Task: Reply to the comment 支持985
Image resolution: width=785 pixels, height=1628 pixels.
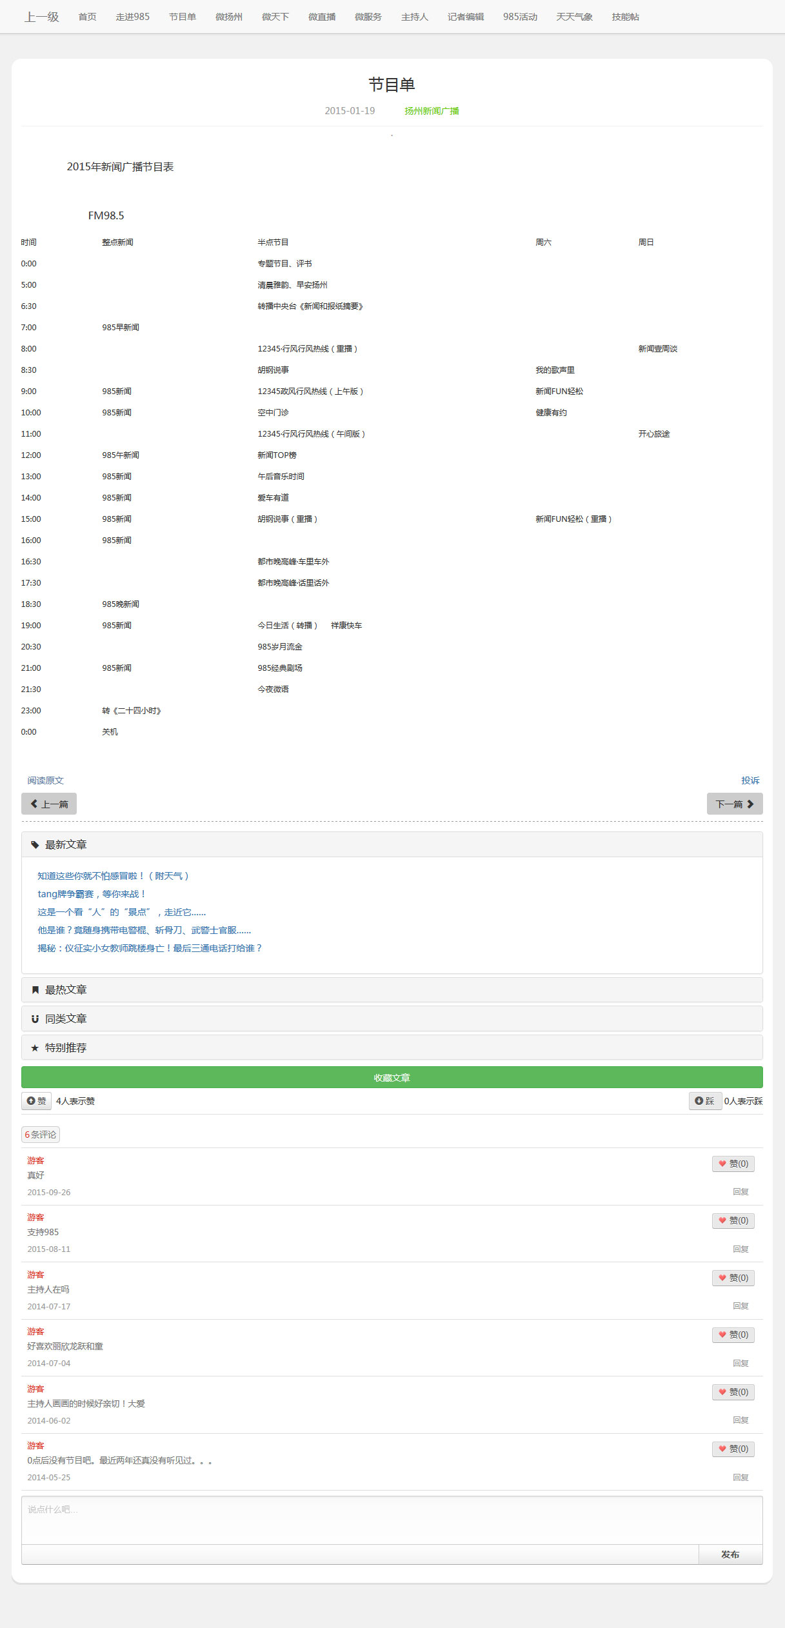Action: pos(740,1249)
